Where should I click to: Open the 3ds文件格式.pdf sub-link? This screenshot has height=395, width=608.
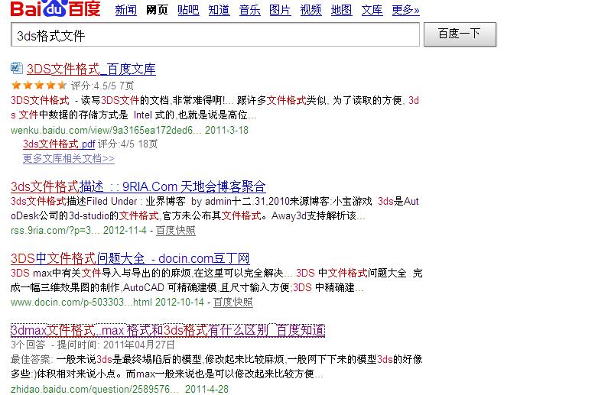click(59, 144)
